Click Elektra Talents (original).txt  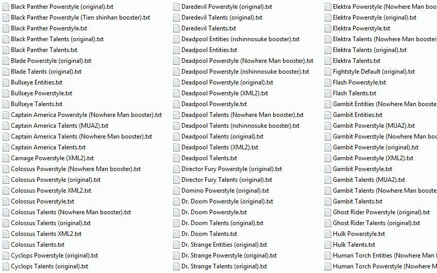pos(369,50)
